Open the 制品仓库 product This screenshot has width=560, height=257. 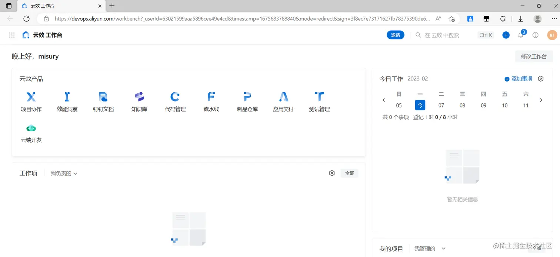pos(247,102)
